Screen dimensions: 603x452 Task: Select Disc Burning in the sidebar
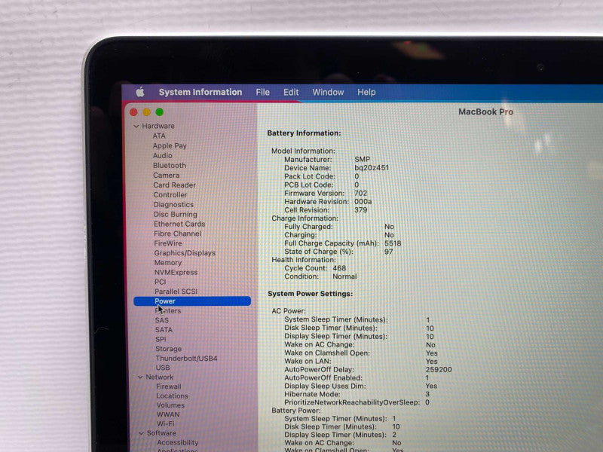[176, 214]
